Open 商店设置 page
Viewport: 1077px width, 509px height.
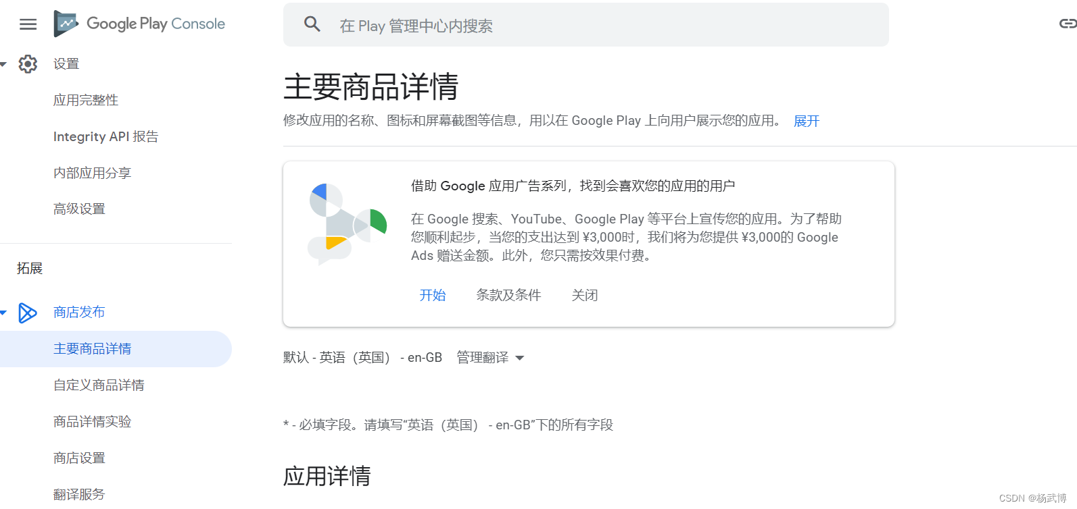click(80, 458)
